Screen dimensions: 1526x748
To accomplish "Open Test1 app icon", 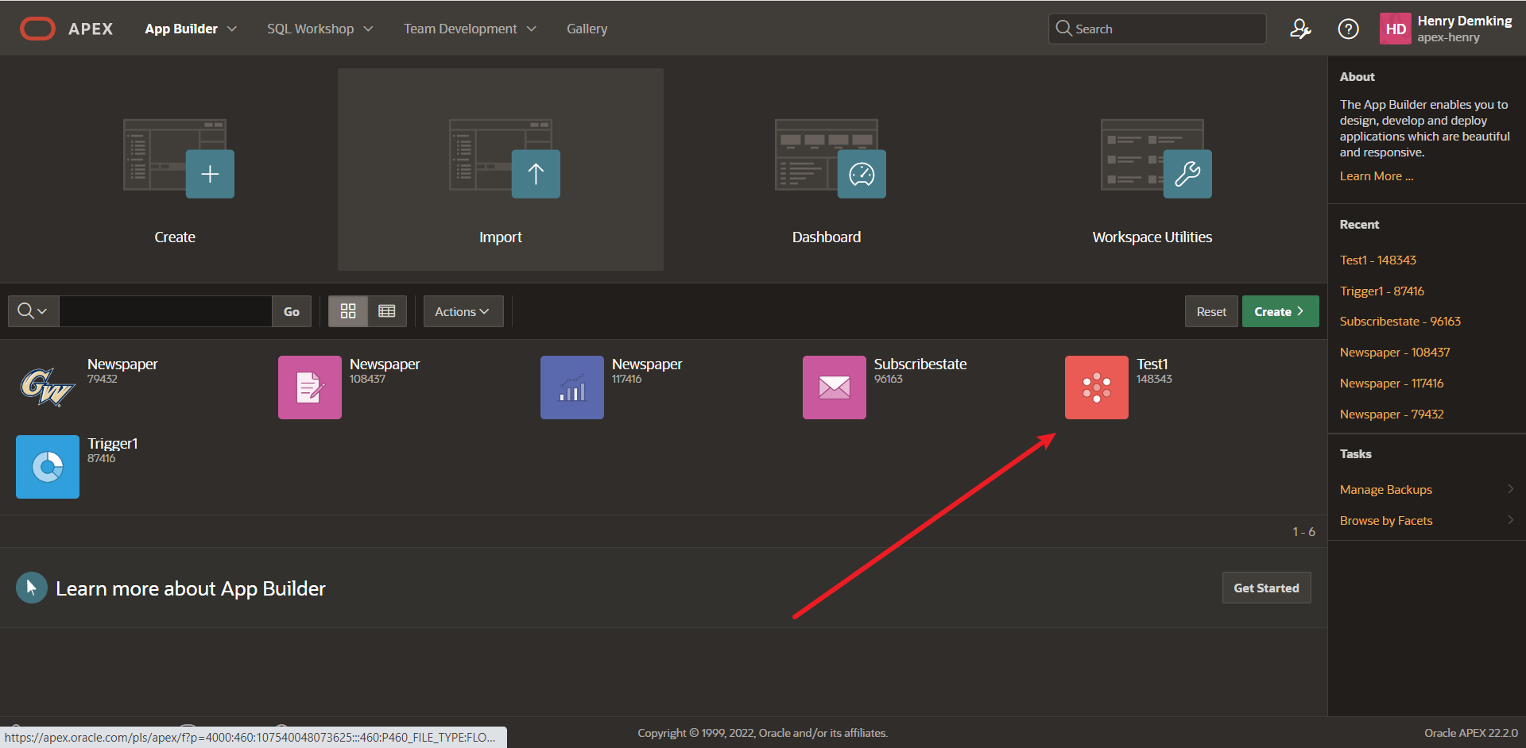I will coord(1097,387).
